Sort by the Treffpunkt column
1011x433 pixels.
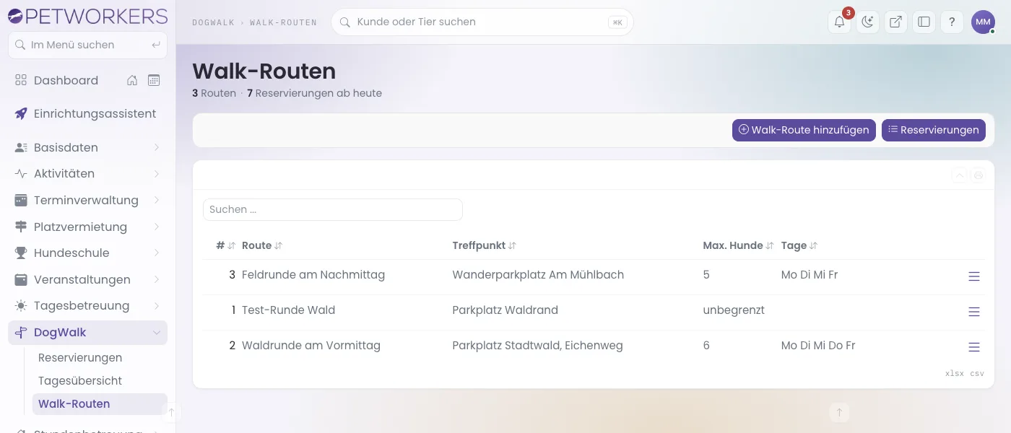coord(485,245)
